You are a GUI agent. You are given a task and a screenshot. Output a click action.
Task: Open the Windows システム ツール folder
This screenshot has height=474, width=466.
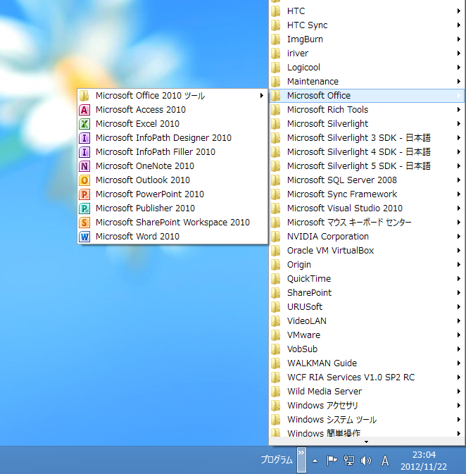tap(367, 420)
